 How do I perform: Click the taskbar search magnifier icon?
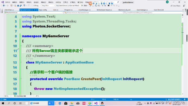(9, 103)
